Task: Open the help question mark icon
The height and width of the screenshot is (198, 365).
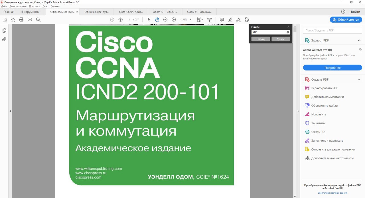Action: pyautogui.click(x=343, y=12)
